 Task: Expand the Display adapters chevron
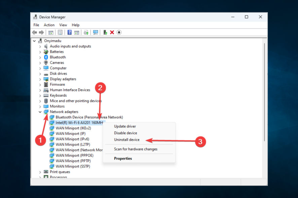40,79
